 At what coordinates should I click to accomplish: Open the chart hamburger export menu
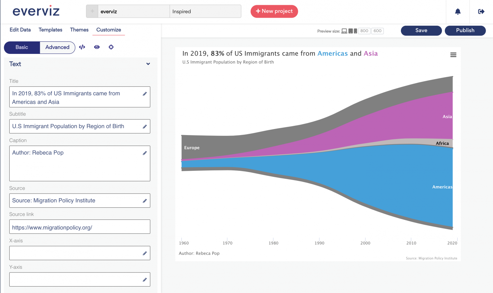click(453, 55)
